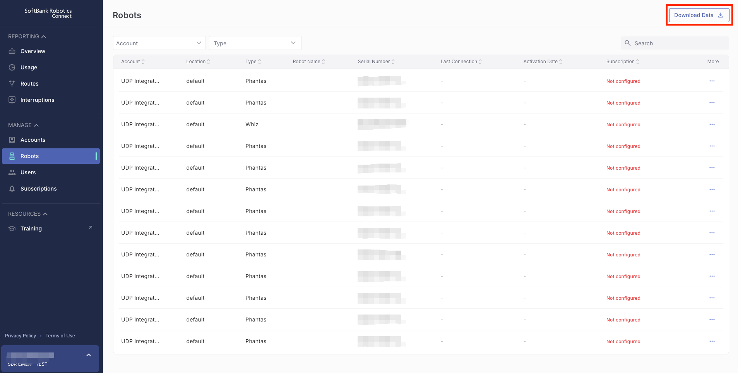
Task: Open the Privacy Policy link
Action: pos(21,336)
